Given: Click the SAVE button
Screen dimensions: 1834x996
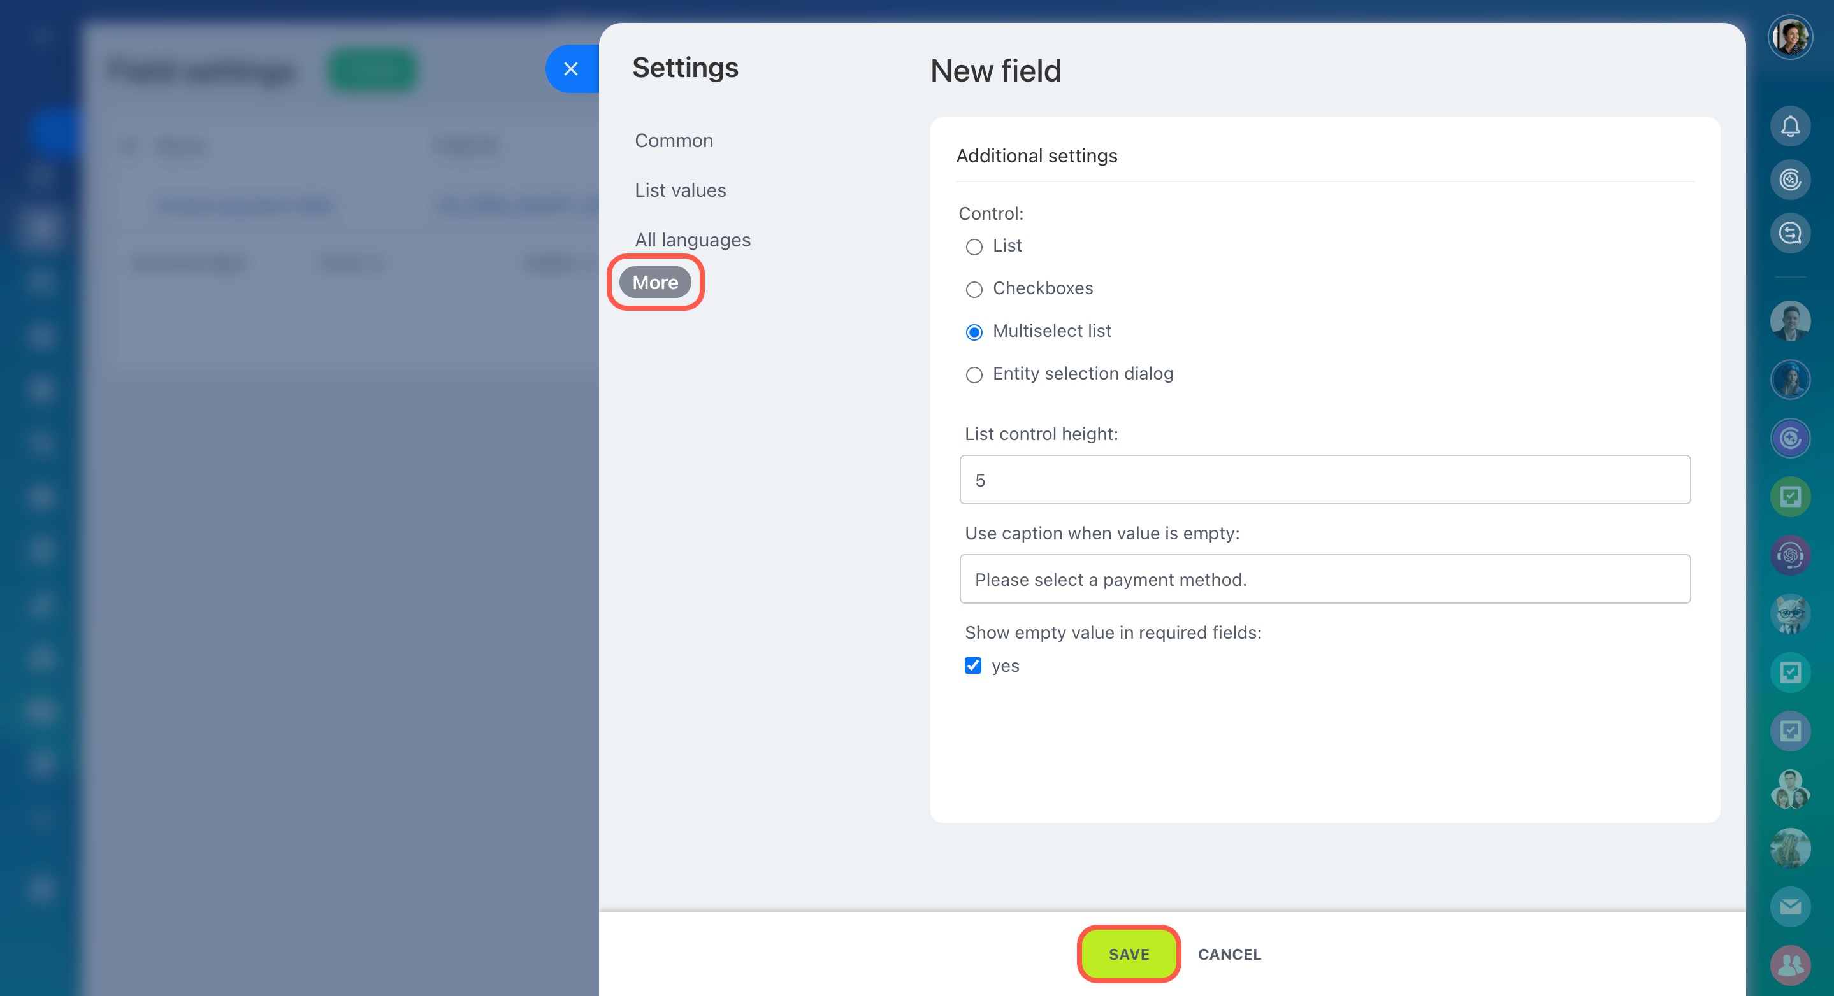Looking at the screenshot, I should click(1128, 954).
